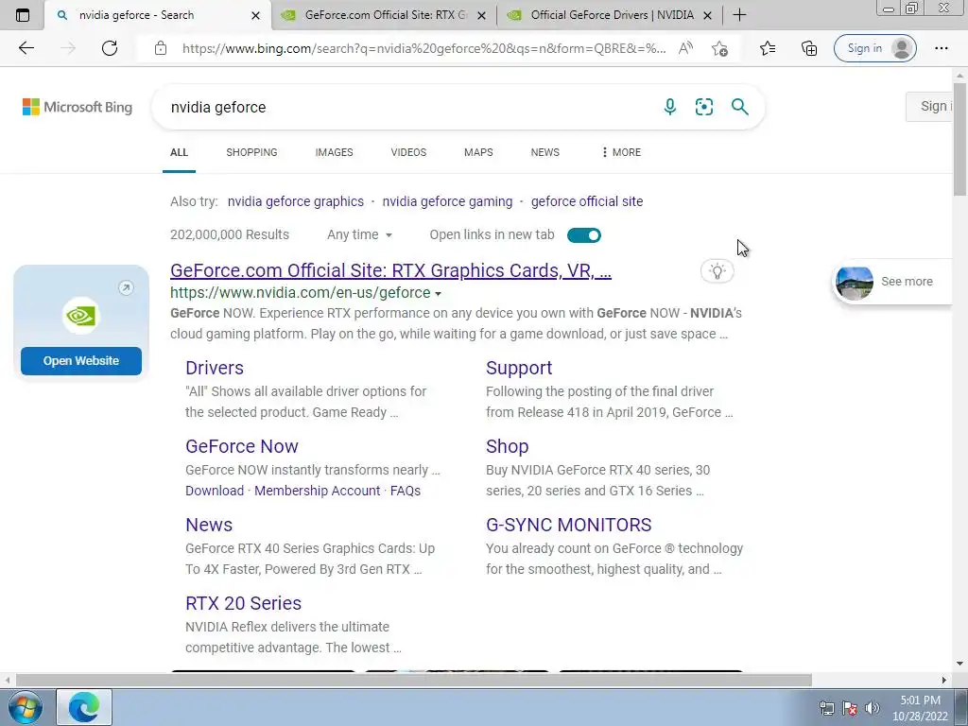Click the small arrow icon on NVIDIA card
This screenshot has height=726, width=968.
(126, 287)
